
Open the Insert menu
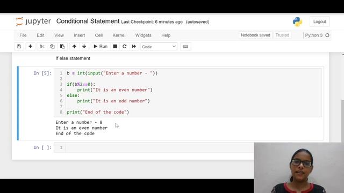pos(80,35)
